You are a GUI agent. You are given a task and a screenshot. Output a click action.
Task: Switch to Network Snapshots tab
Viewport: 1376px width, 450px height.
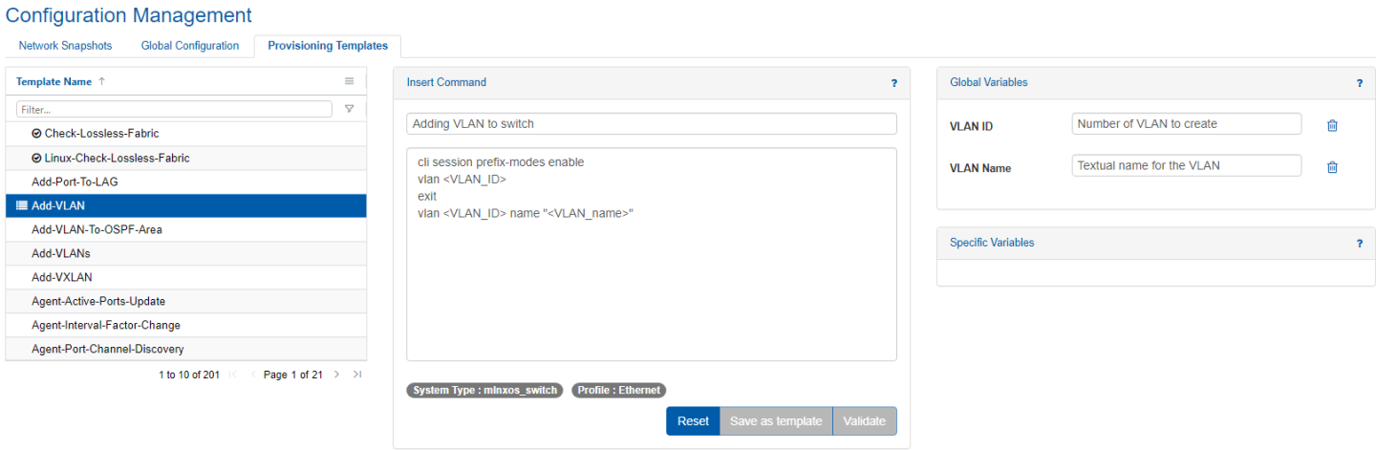[65, 46]
